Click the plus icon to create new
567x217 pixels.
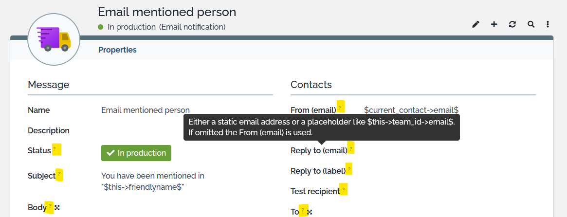pos(494,24)
